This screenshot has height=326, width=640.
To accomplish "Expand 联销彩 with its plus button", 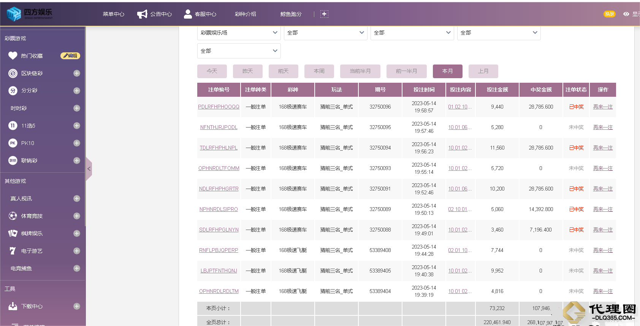I will [x=77, y=161].
